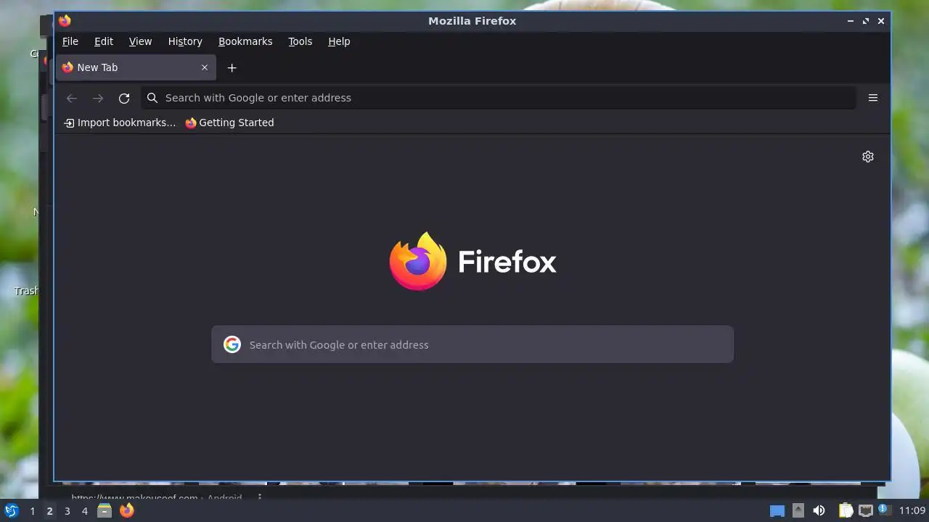Image resolution: width=929 pixels, height=522 pixels.
Task: Switch to workspace 1
Action: 32,511
